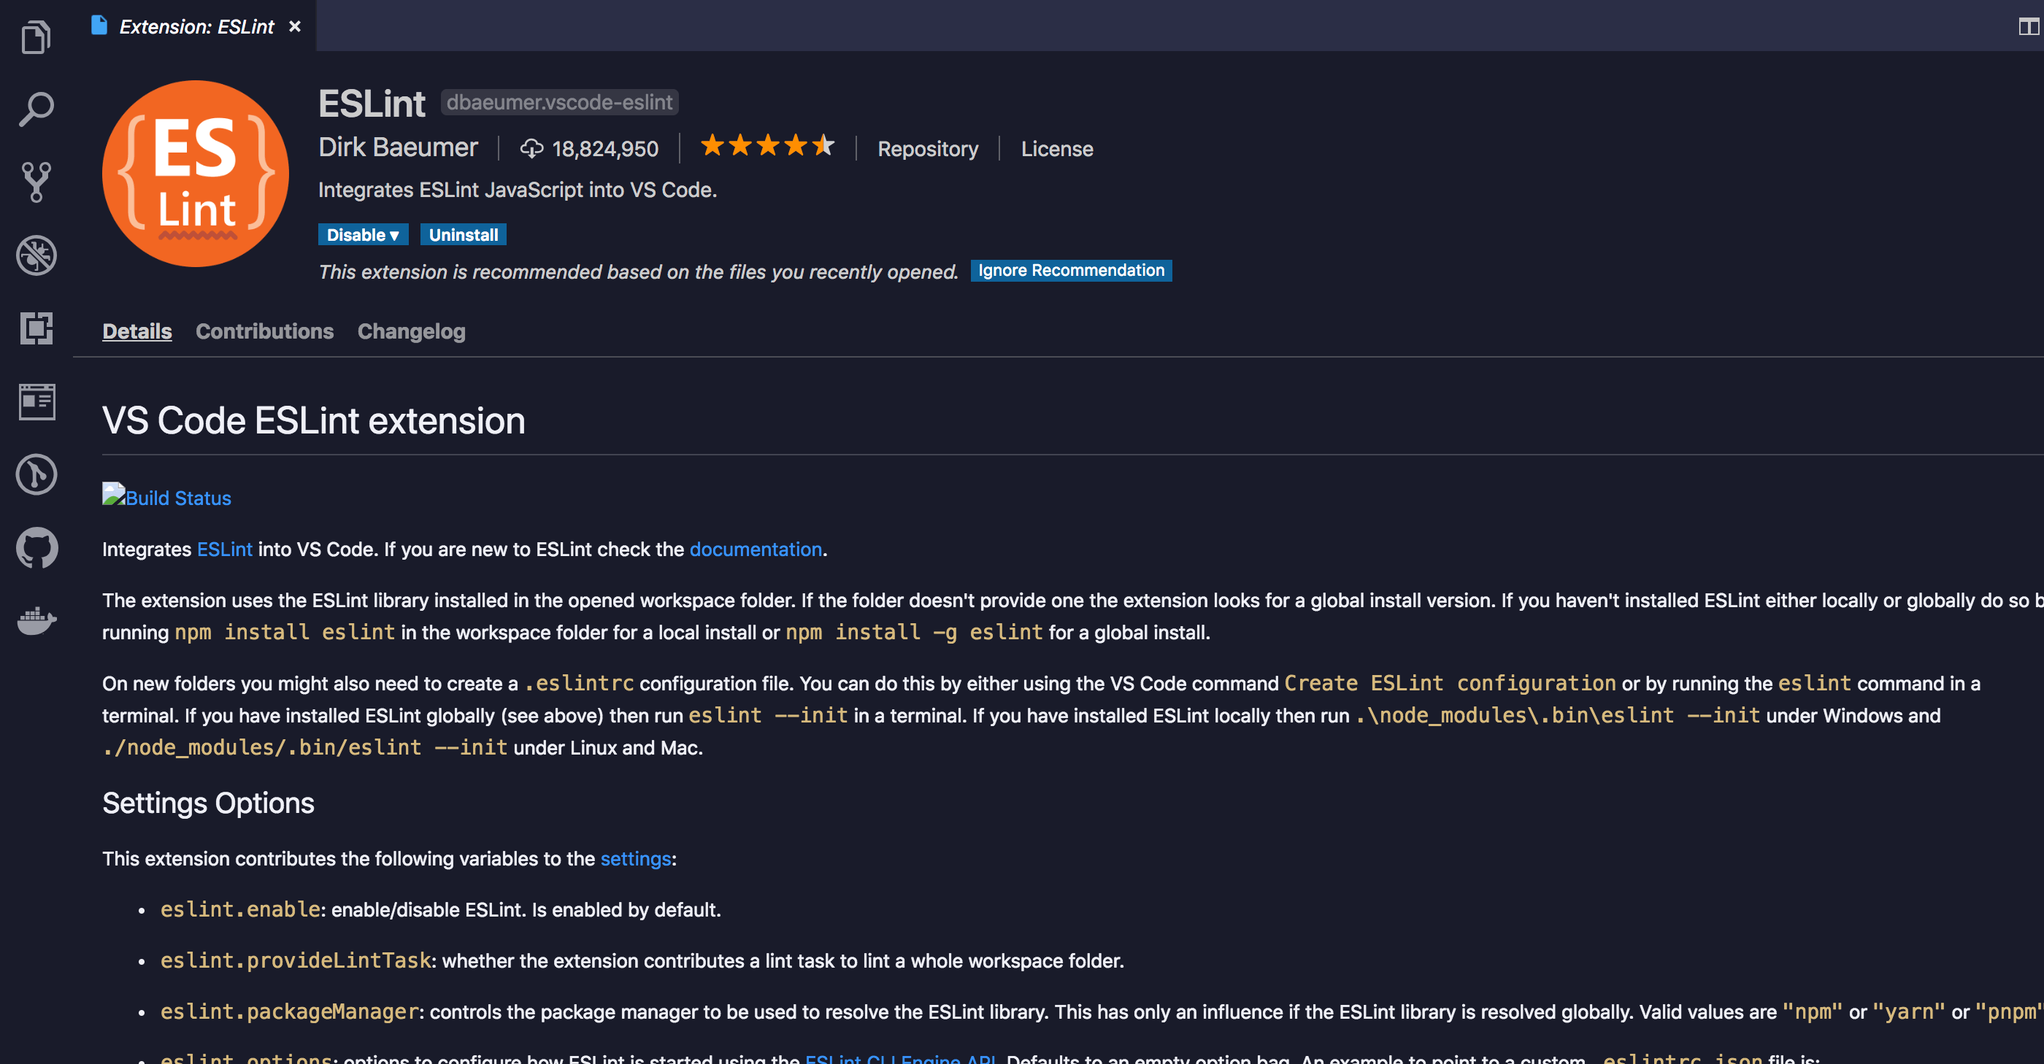Open the Repository link
Screen dimensions: 2044x1064
tap(928, 149)
